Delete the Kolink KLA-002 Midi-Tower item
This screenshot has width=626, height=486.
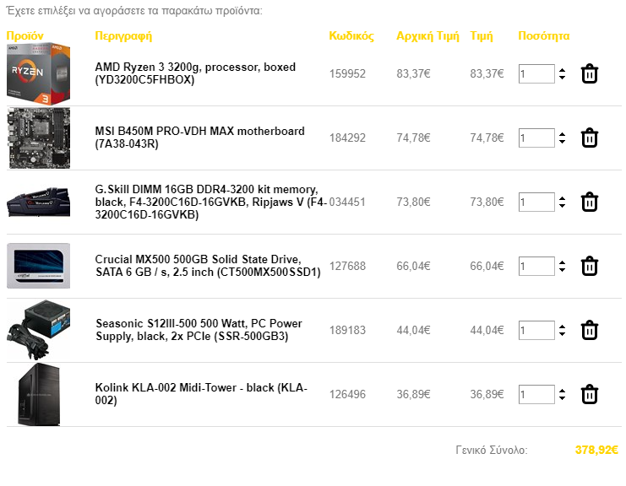coord(590,395)
